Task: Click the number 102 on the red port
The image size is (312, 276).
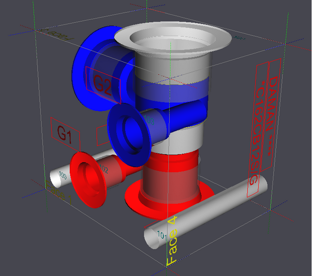Action: tap(103, 168)
